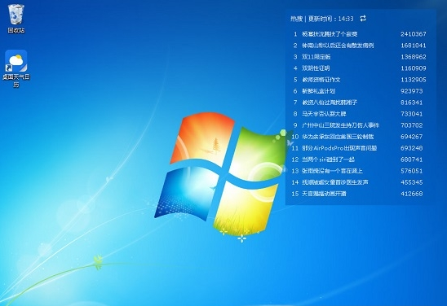447x306 pixels.
Task: Open rank 12 topic about two siri
Action: coord(328,160)
